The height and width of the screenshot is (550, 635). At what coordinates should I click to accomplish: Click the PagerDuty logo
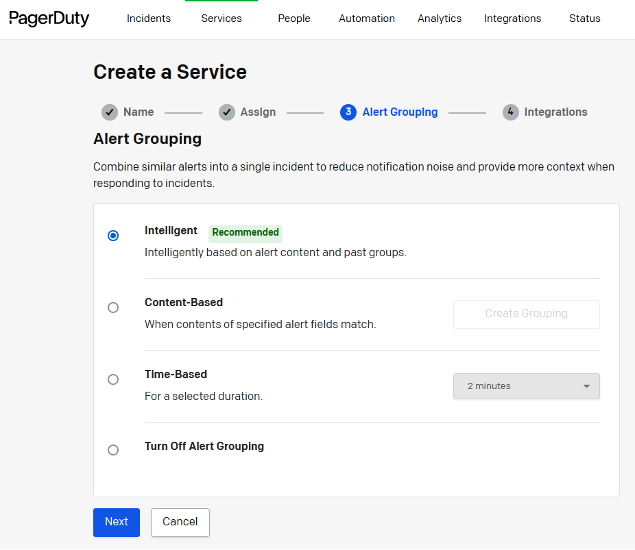point(49,18)
